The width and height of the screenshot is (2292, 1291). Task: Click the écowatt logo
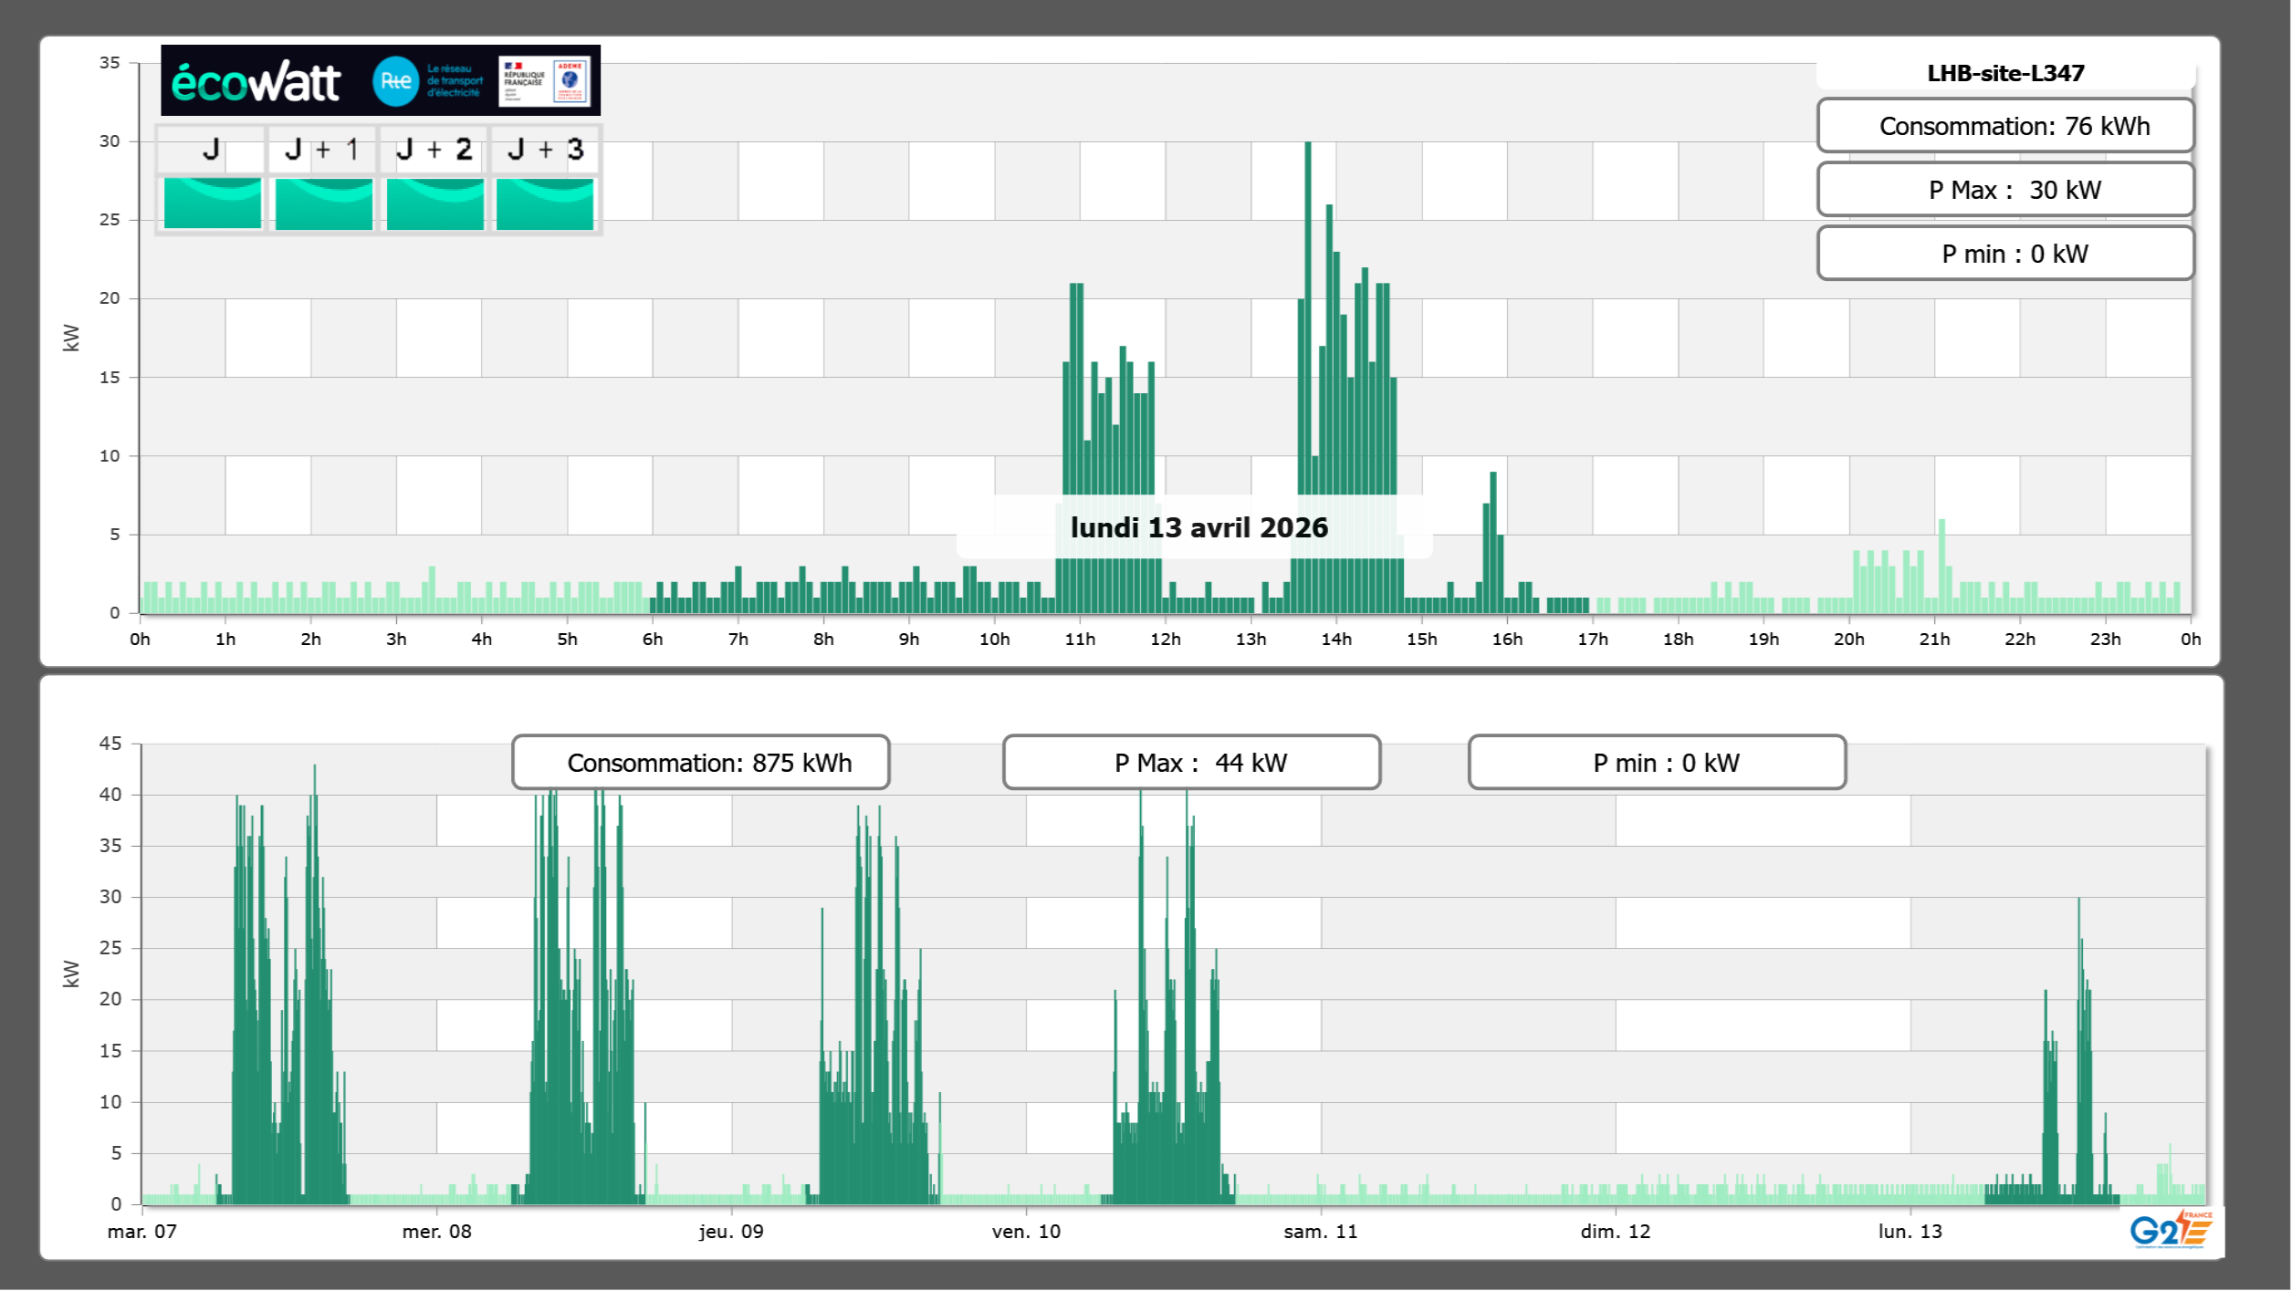pos(256,82)
